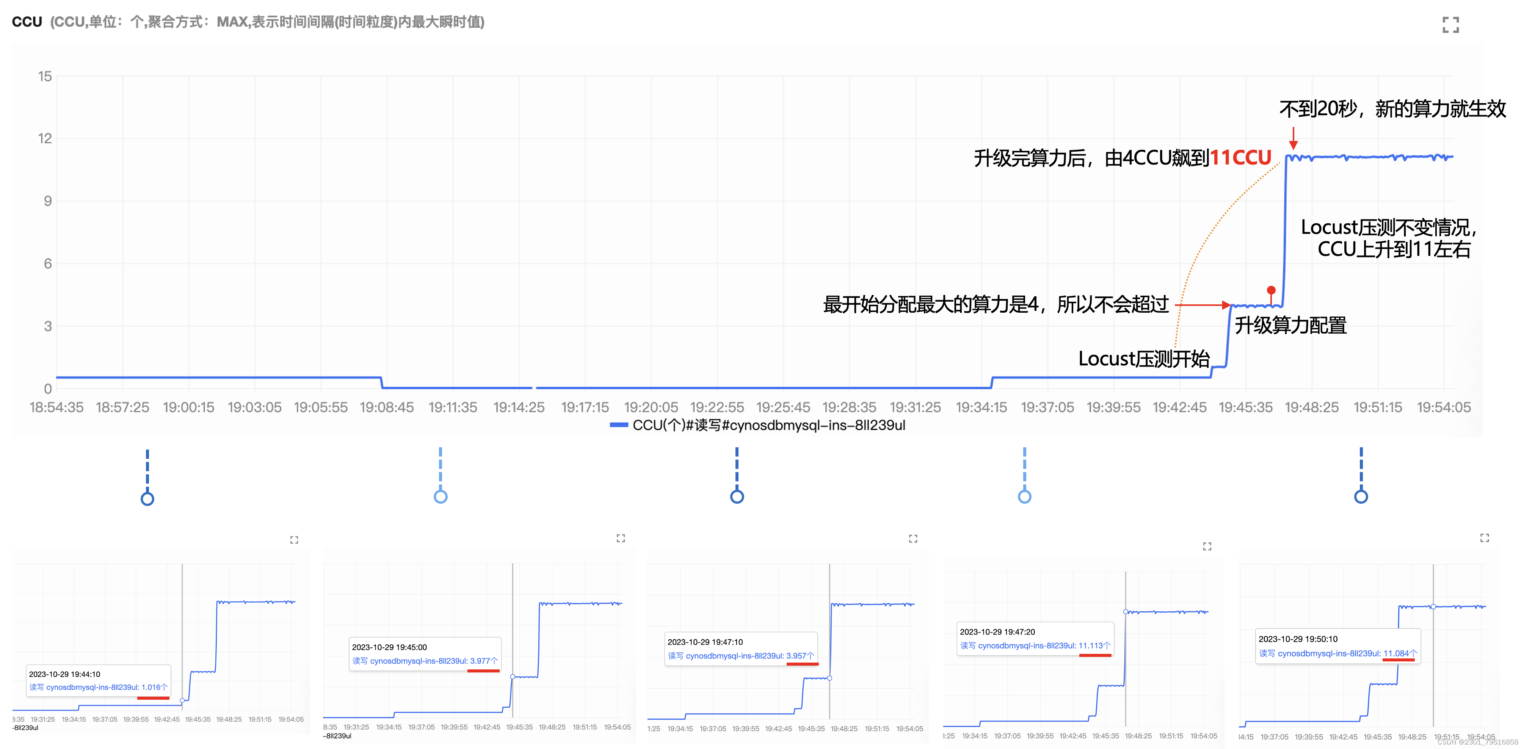Open fullscreen for the 19:50:10 tooltip chart
Screen dimensions: 1524x749
point(1484,537)
